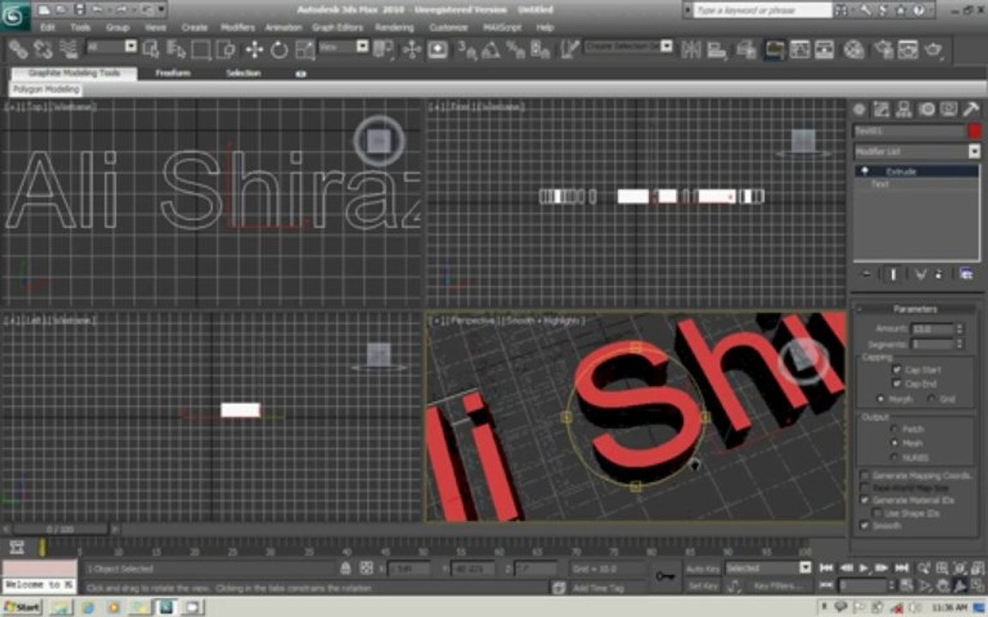The width and height of the screenshot is (988, 617).
Task: Select the Patch output radio button
Action: [894, 428]
